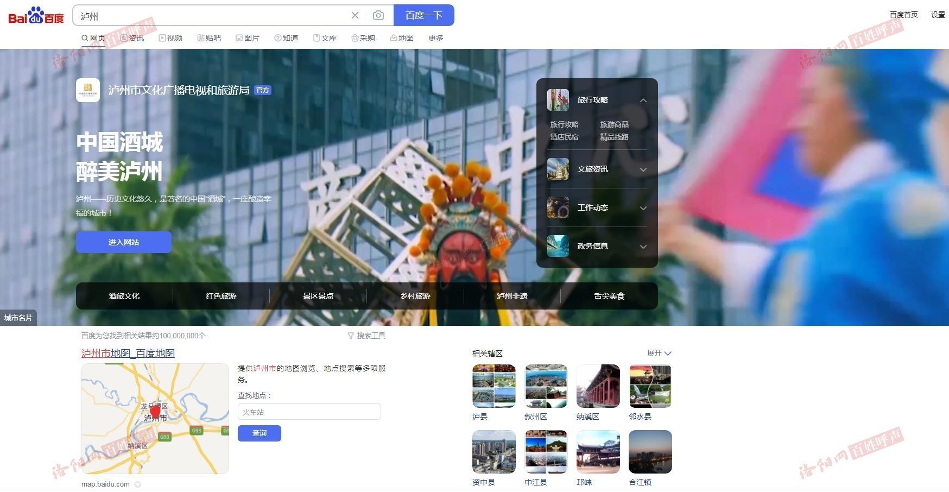Click the 工作动态 thumbnail image
This screenshot has width=949, height=492.
(558, 208)
